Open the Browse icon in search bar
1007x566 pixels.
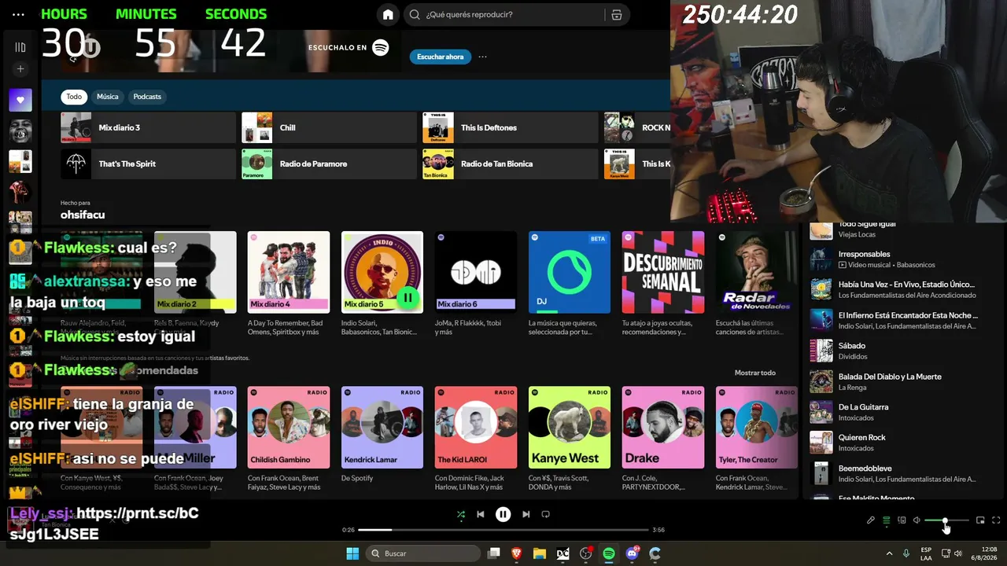click(x=617, y=15)
